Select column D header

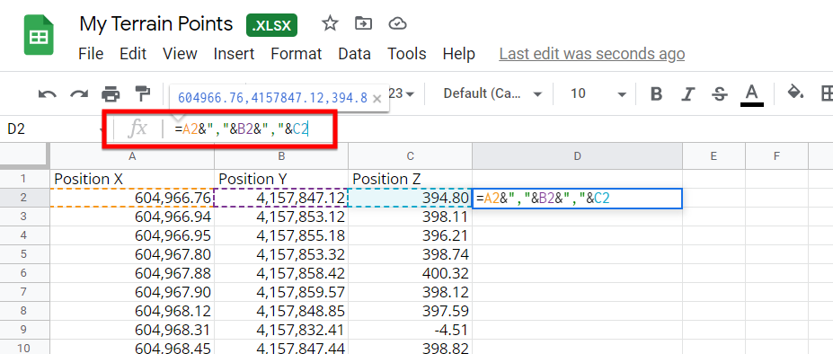[x=577, y=155]
